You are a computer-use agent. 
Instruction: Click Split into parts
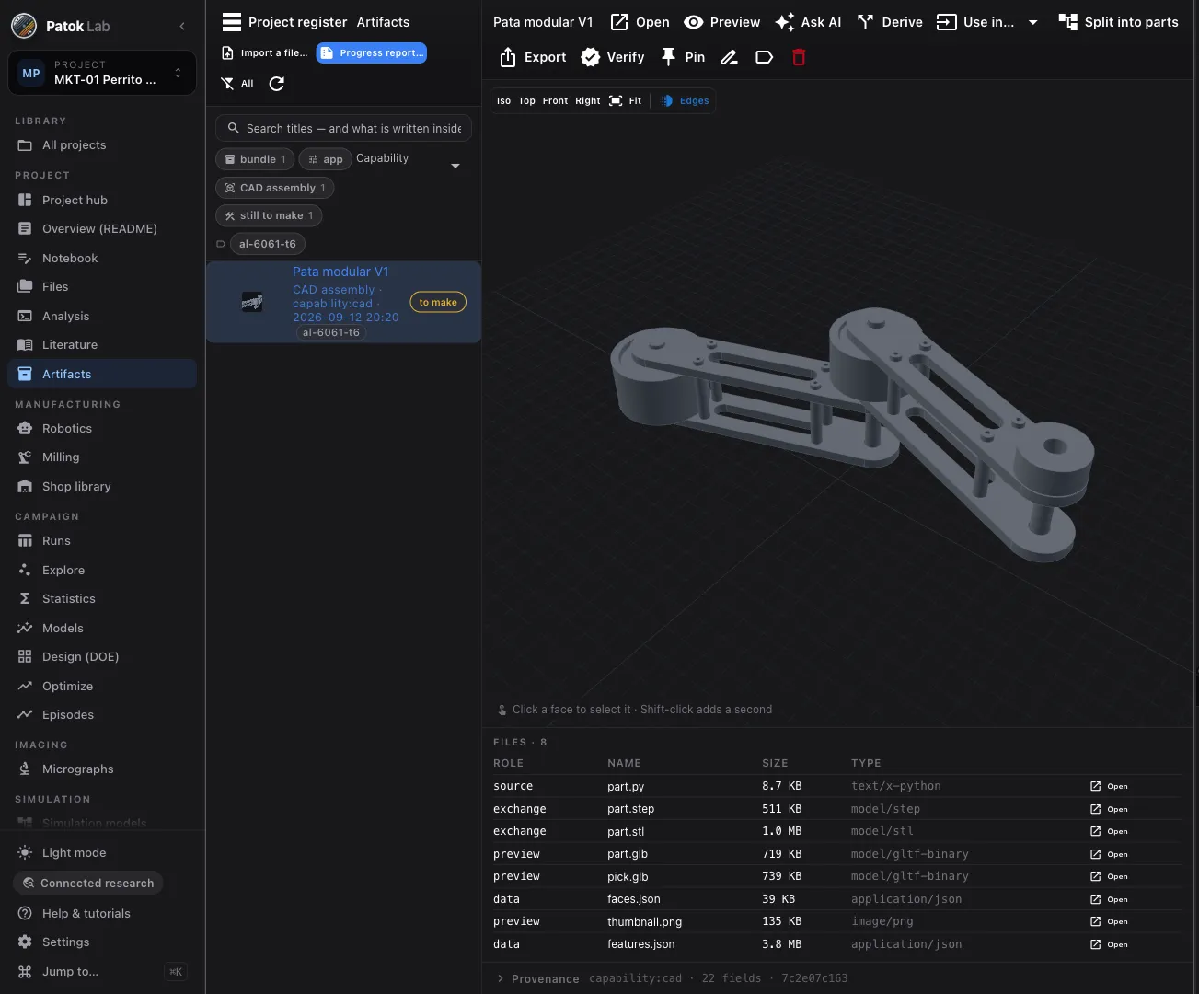tap(1118, 22)
